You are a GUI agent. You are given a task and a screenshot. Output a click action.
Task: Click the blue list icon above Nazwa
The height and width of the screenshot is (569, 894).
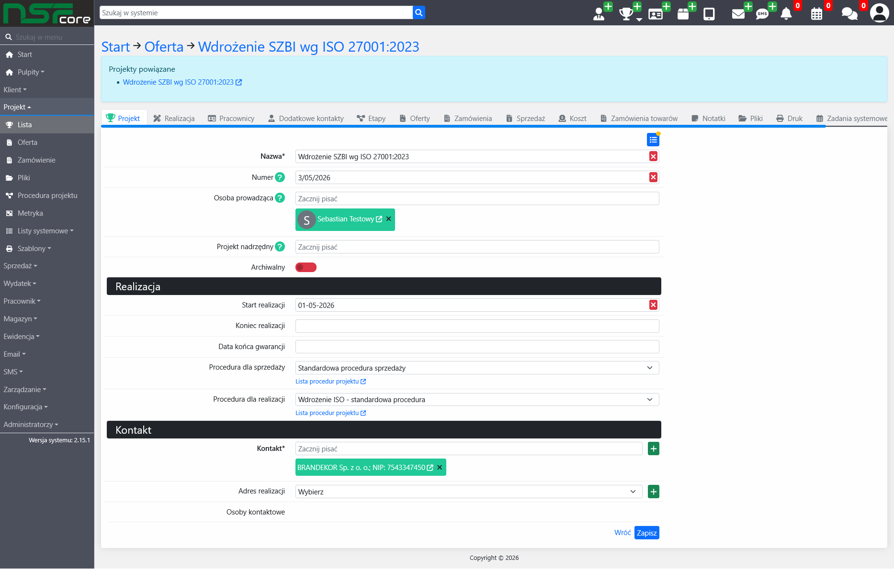(653, 140)
